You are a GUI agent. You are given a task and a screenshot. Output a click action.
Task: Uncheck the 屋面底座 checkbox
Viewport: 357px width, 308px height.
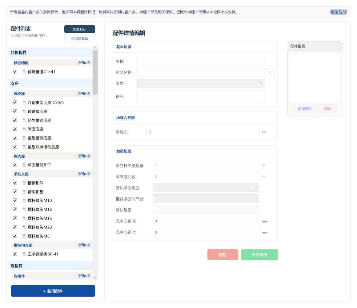tap(15, 129)
